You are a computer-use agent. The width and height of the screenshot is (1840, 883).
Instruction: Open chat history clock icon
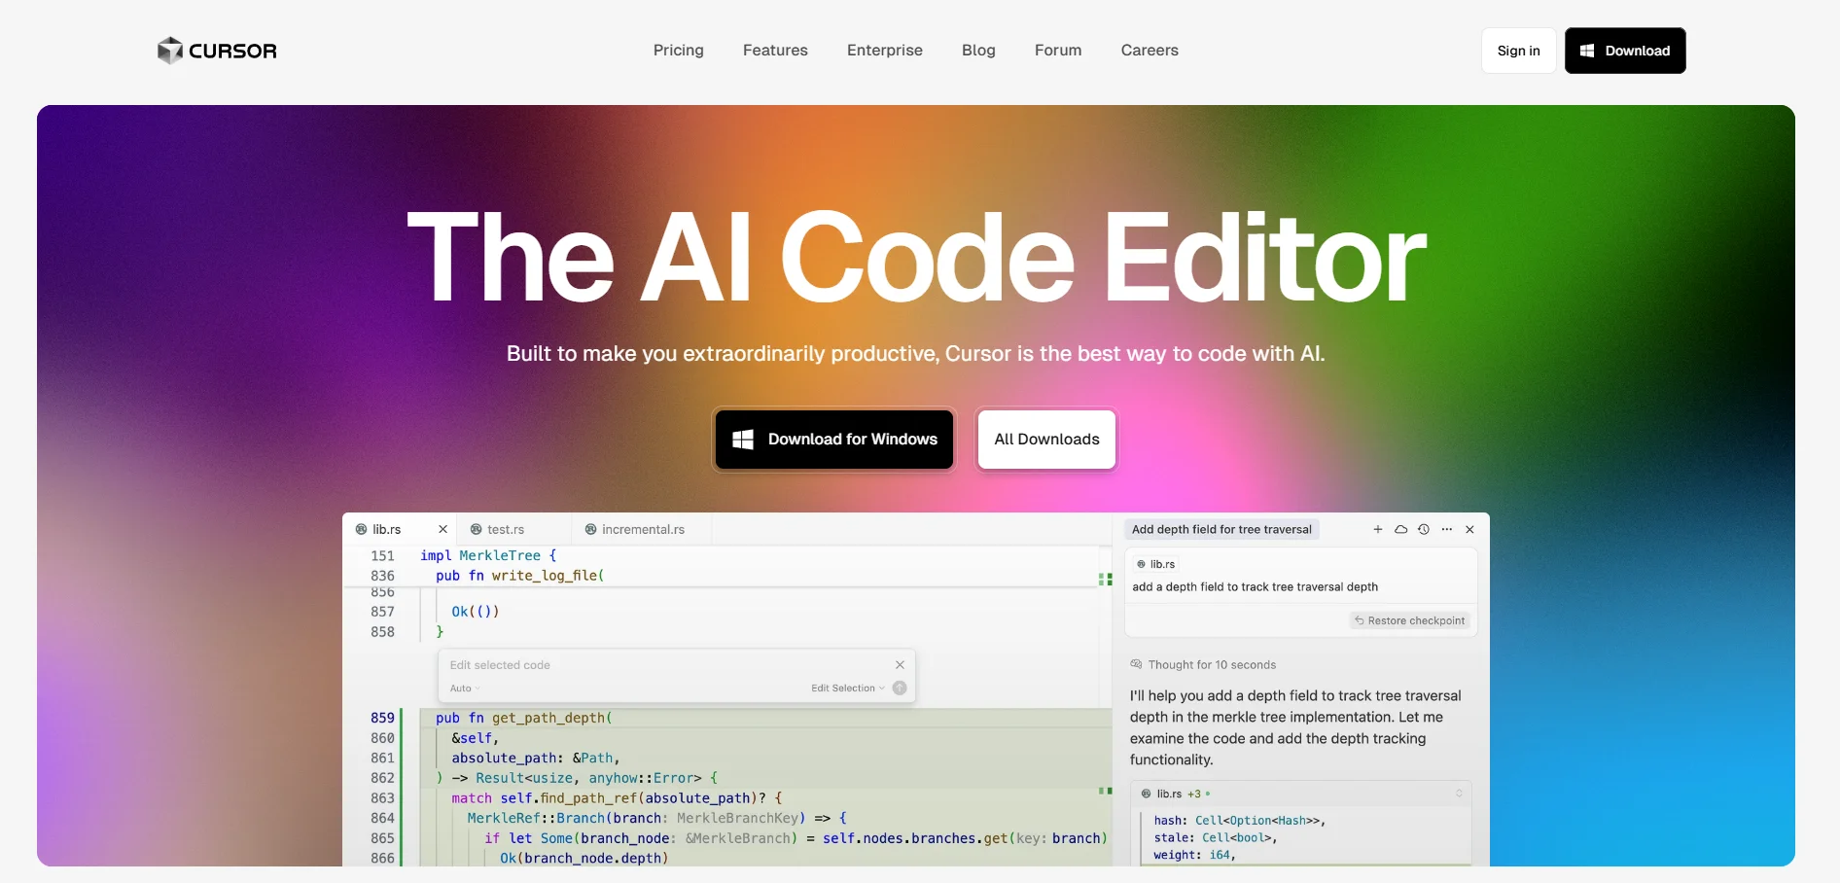[1424, 529]
